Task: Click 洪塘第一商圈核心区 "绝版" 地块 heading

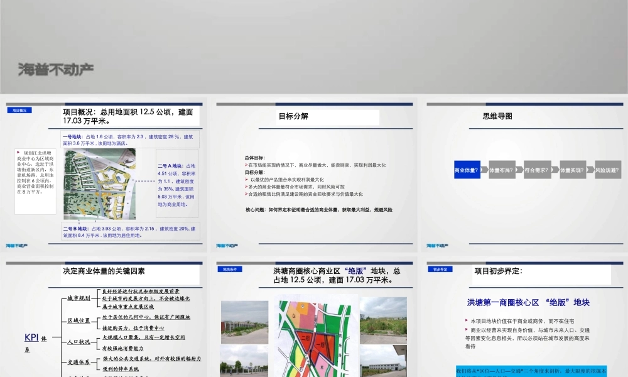Action: pyautogui.click(x=528, y=302)
